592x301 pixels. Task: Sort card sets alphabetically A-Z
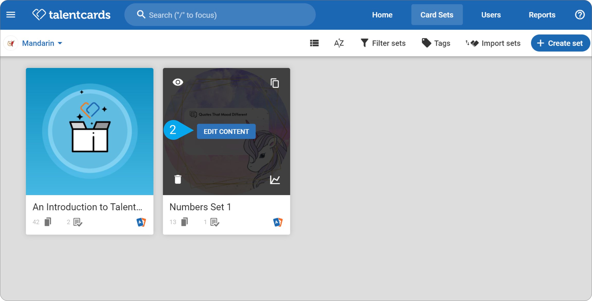tap(339, 43)
